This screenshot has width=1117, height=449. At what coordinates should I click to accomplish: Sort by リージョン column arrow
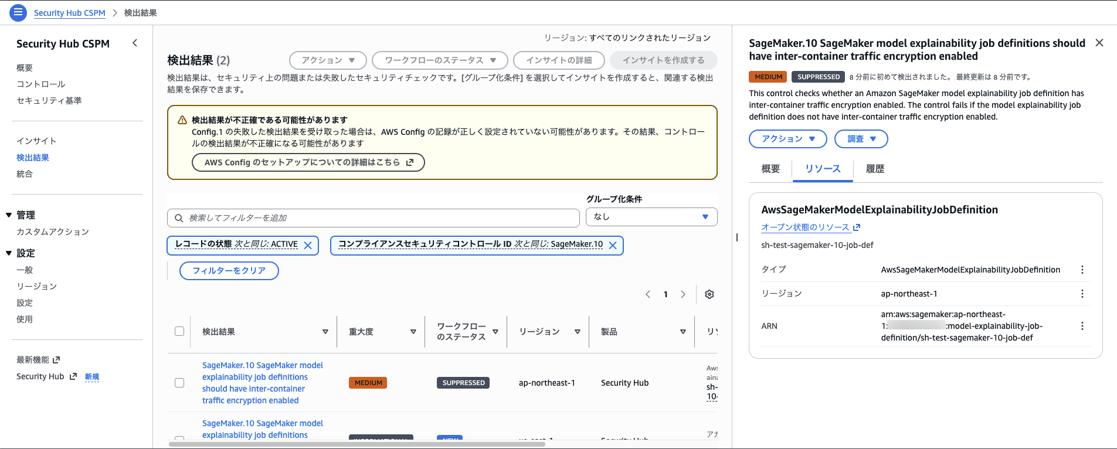click(x=578, y=332)
